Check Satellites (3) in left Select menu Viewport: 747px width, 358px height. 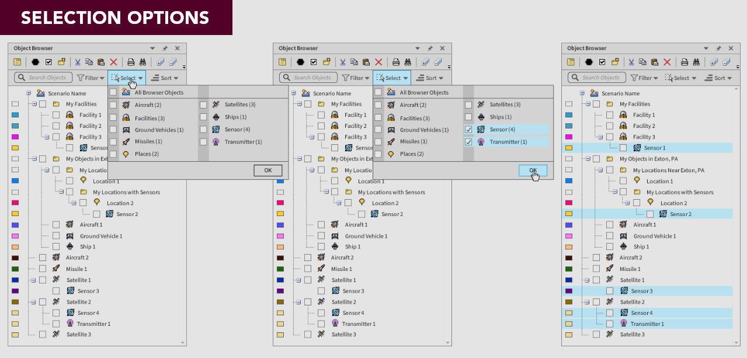[x=203, y=105]
